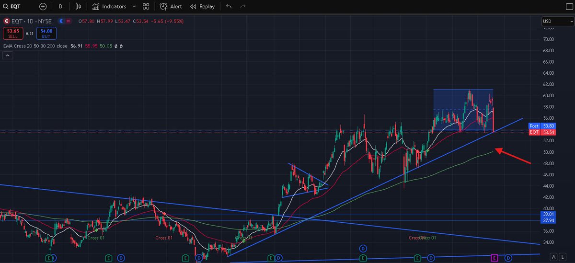The height and width of the screenshot is (263, 575).
Task: Click the red 55.95 EMA value
Action: coord(91,46)
